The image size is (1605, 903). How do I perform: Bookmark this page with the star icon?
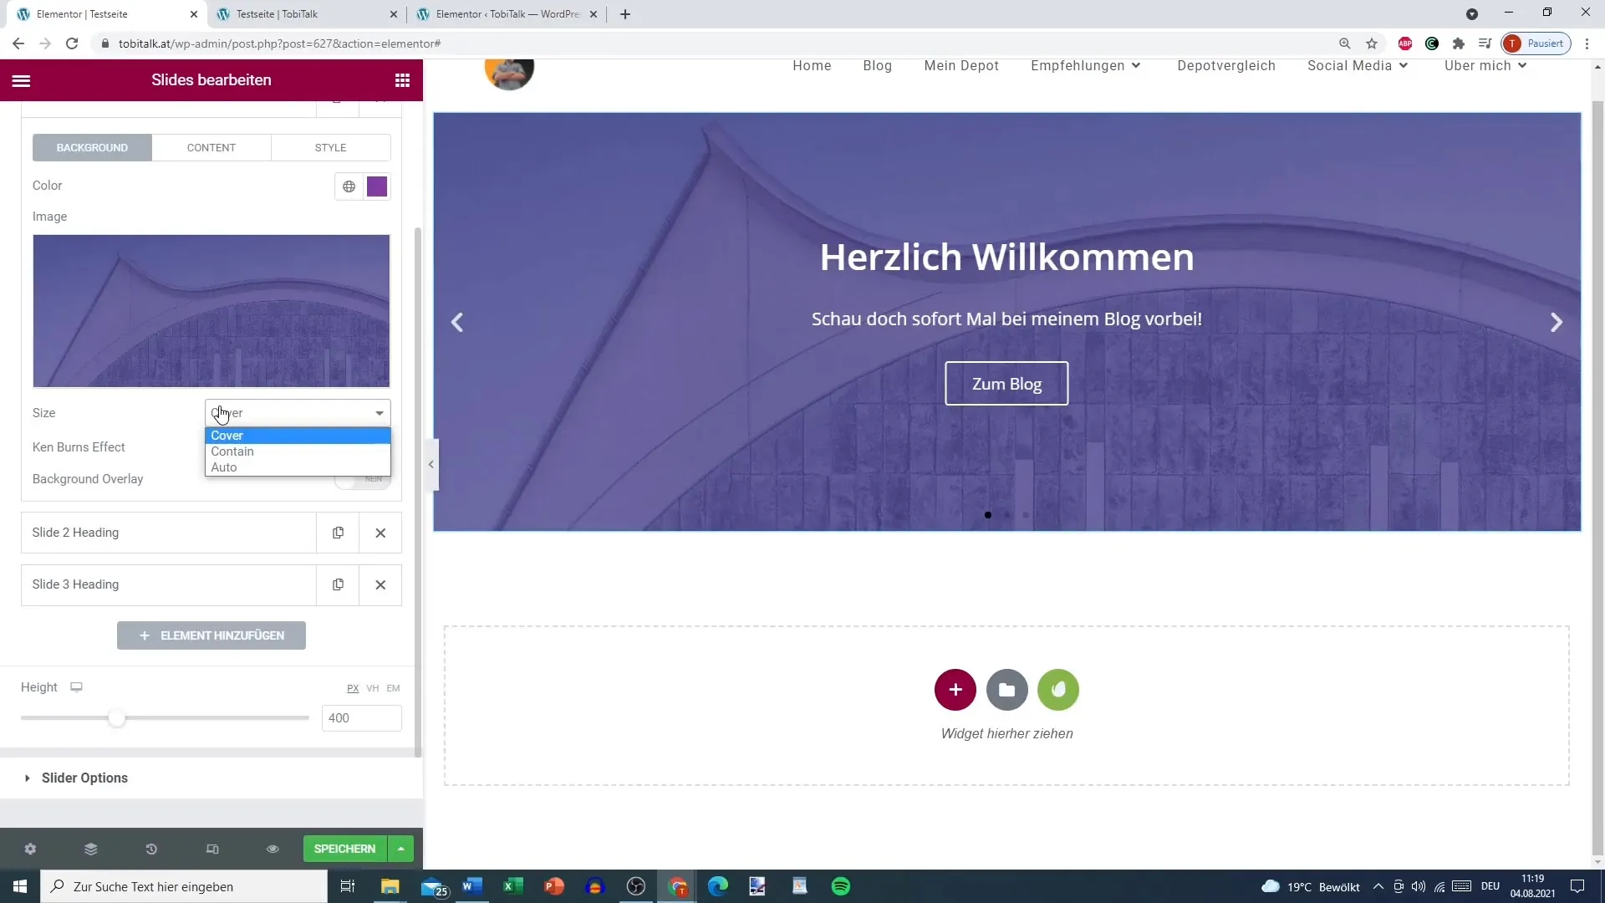[x=1372, y=43]
